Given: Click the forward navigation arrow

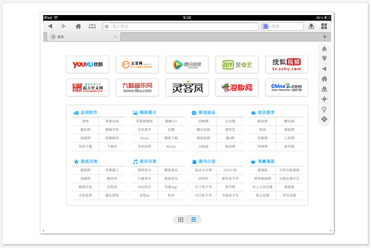Looking at the screenshot, I should pos(64,26).
